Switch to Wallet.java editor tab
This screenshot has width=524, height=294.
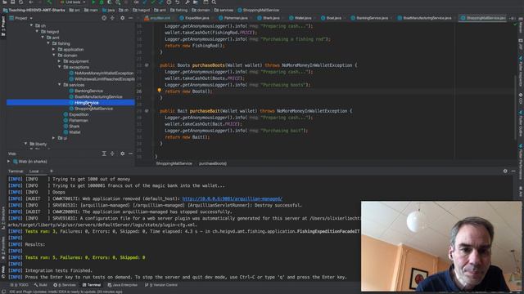click(300, 18)
